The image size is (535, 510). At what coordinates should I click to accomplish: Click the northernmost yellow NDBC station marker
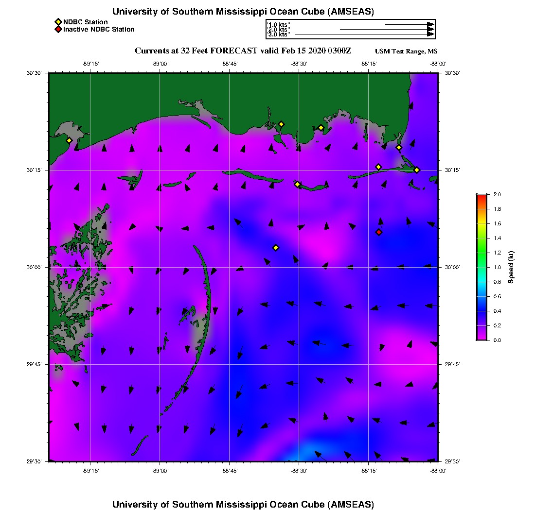click(x=281, y=124)
